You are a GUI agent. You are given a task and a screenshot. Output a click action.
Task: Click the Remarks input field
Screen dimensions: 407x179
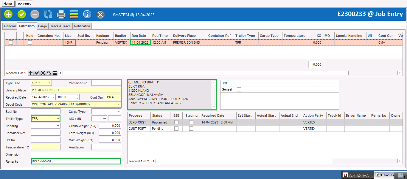tap(76, 161)
